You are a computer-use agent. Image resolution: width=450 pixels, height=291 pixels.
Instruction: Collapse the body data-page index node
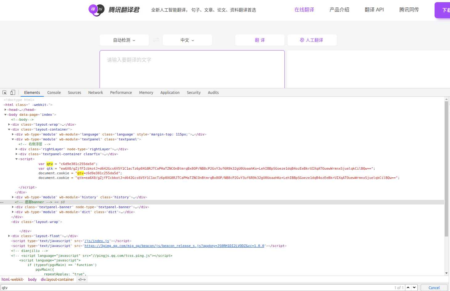5,115
